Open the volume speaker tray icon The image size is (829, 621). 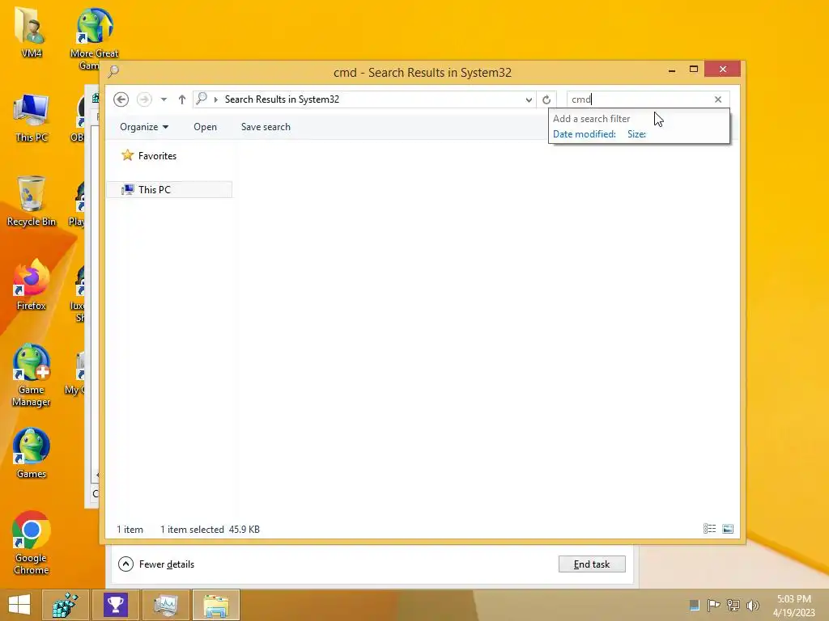752,605
